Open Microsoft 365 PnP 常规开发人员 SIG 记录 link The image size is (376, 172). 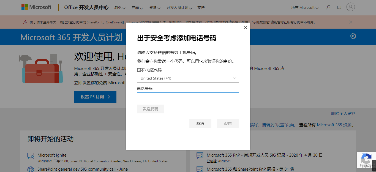click(265, 155)
